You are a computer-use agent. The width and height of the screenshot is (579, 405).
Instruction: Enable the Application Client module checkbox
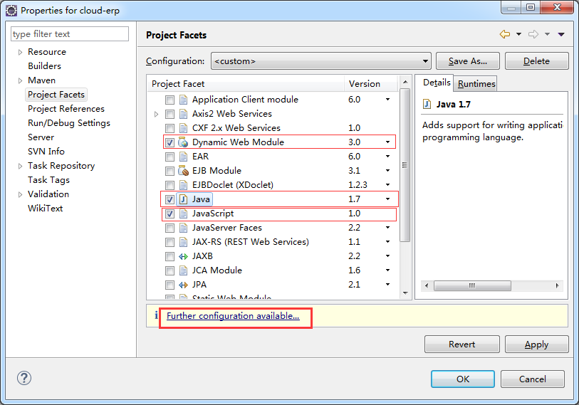click(170, 100)
